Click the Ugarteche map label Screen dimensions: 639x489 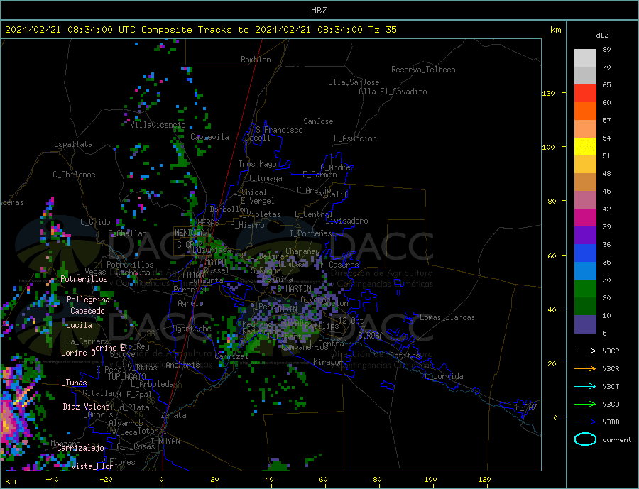pyautogui.click(x=192, y=329)
